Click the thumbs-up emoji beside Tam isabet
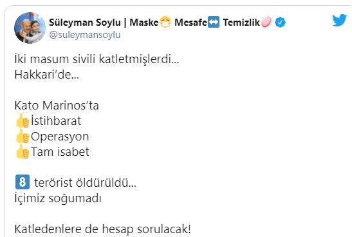 pyautogui.click(x=23, y=151)
